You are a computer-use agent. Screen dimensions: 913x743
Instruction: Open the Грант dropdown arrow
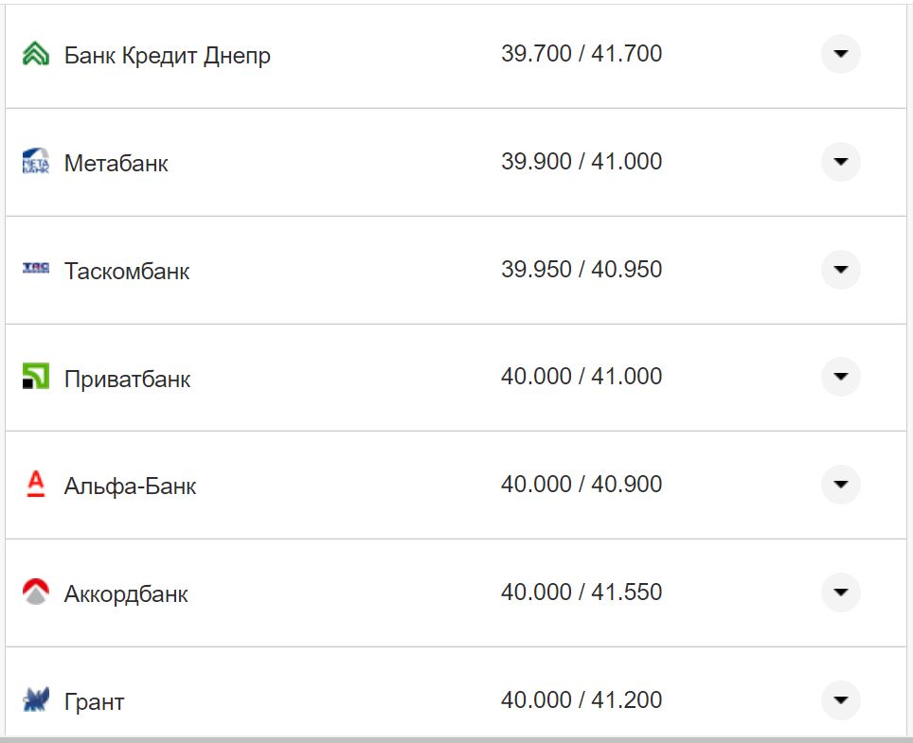(840, 700)
